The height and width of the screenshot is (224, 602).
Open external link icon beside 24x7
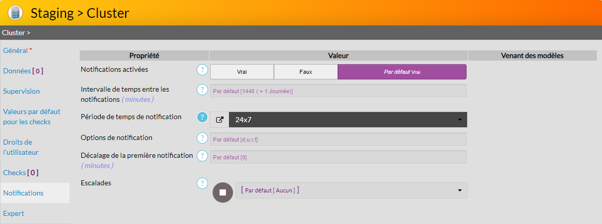220,120
